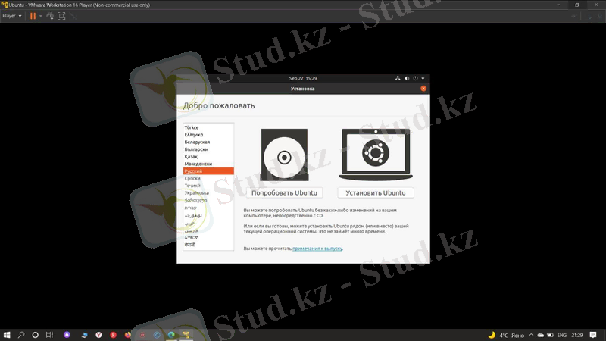Click the Попробовать Ubuntu button
The image size is (606, 341).
[285, 193]
